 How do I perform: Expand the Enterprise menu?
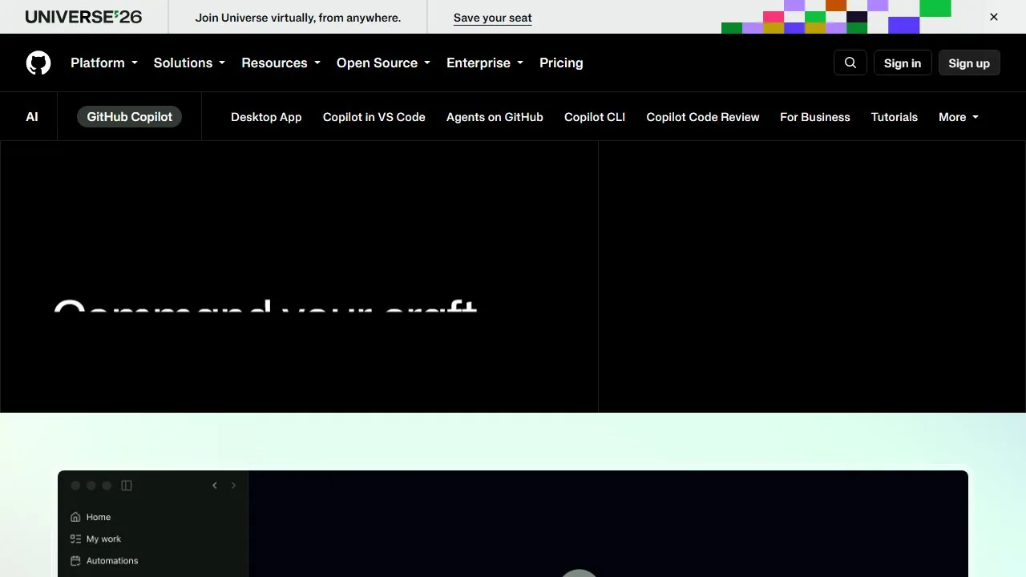pyautogui.click(x=485, y=63)
